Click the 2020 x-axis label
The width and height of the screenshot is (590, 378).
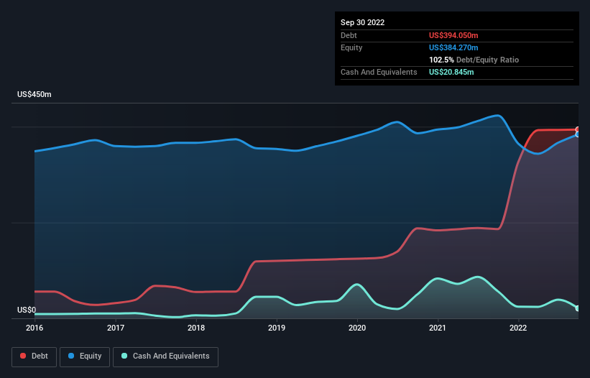click(x=357, y=328)
